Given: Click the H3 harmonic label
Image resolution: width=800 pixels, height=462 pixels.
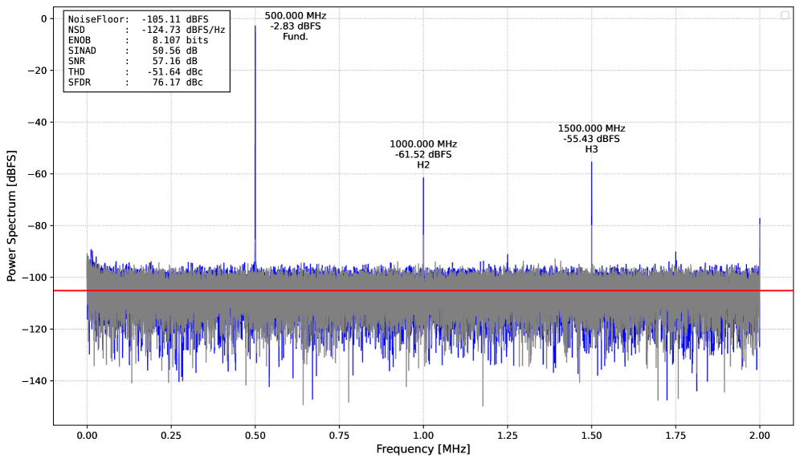Looking at the screenshot, I should pos(591,149).
